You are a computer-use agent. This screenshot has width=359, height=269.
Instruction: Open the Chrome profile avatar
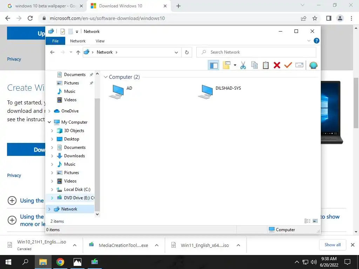coord(340,18)
